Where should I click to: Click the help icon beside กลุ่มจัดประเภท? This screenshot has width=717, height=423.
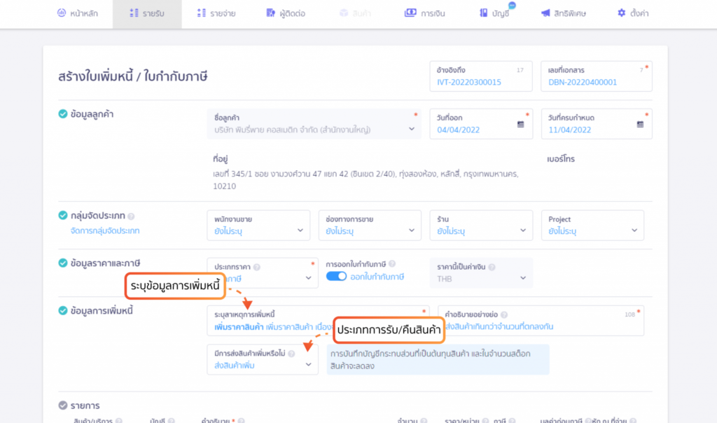pyautogui.click(x=131, y=216)
